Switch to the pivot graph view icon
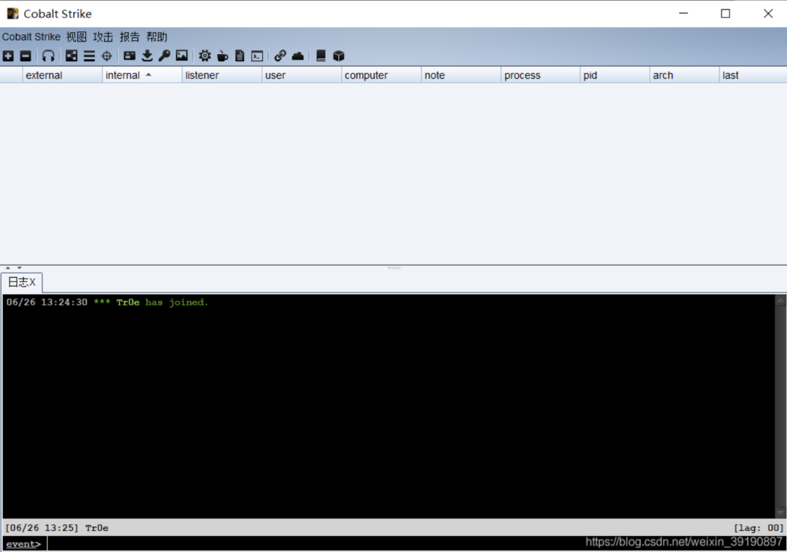The width and height of the screenshot is (787, 552). pyautogui.click(x=71, y=55)
